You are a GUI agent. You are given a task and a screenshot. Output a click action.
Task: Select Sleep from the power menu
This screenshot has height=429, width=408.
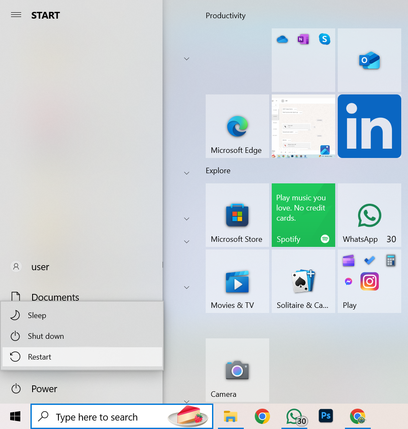82,315
